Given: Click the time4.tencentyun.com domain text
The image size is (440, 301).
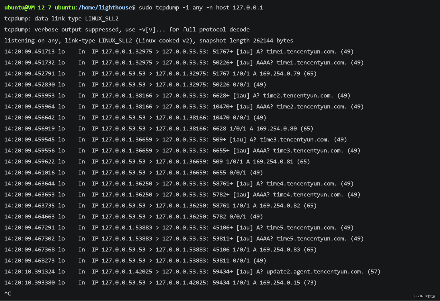Looking at the screenshot, I should (300, 183).
